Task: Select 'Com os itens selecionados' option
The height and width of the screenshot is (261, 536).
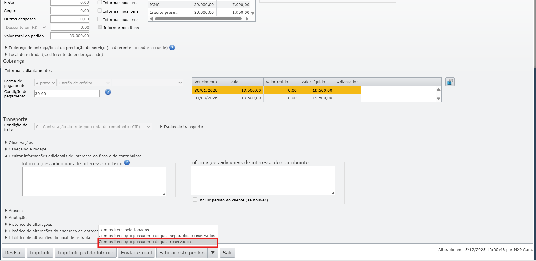Action: (x=158, y=230)
